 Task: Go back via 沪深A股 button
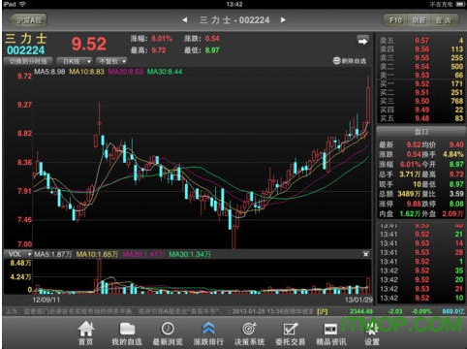coord(28,20)
